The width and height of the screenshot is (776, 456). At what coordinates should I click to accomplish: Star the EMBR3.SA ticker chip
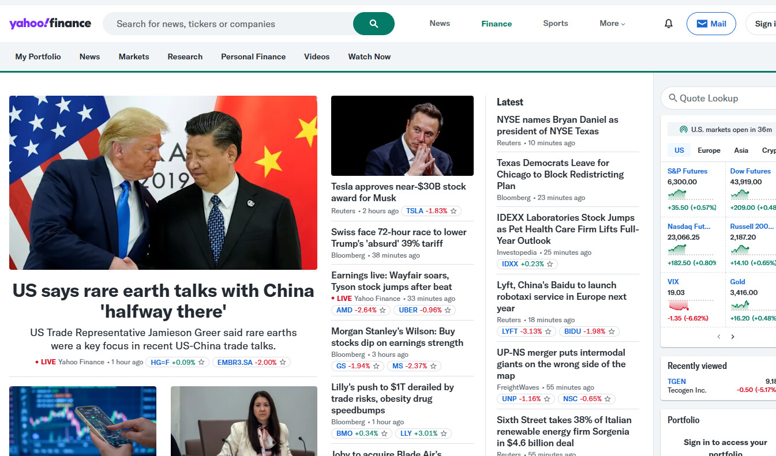[283, 362]
